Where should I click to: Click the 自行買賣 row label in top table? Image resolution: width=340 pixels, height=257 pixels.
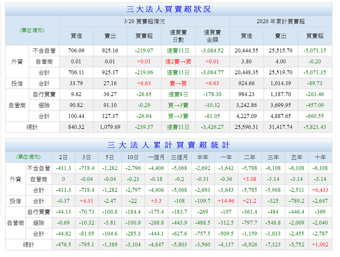(x=44, y=95)
